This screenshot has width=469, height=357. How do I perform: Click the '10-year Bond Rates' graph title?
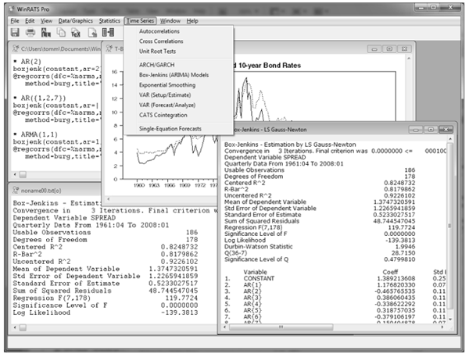(x=270, y=66)
